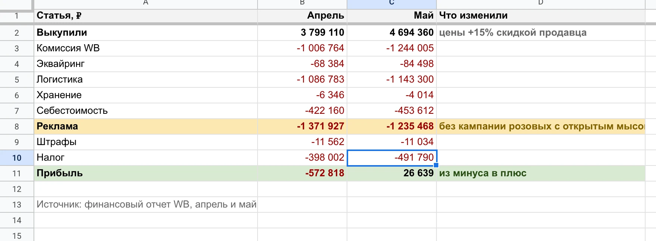The image size is (656, 241).
Task: Select the 'Статья, ₽' header cell
Action: 146,16
